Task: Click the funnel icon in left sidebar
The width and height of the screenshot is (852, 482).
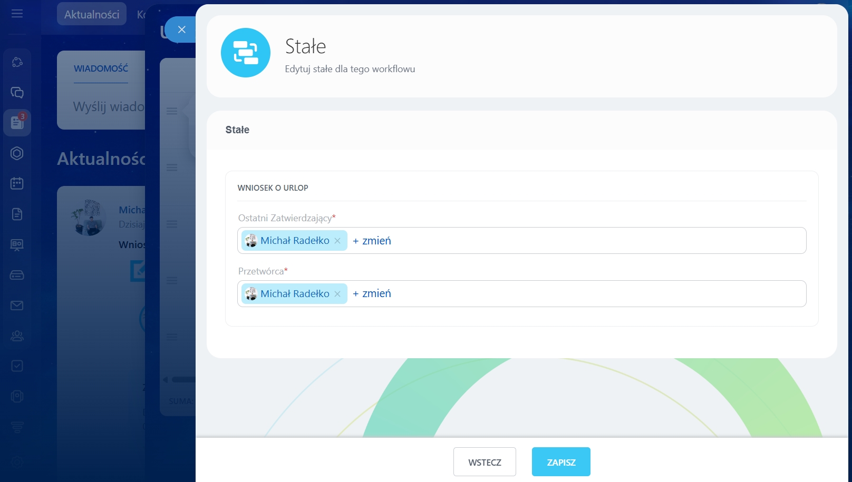Action: (17, 427)
